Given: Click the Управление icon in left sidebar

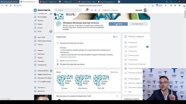Looking at the screenshot, I should click(x=35, y=65).
